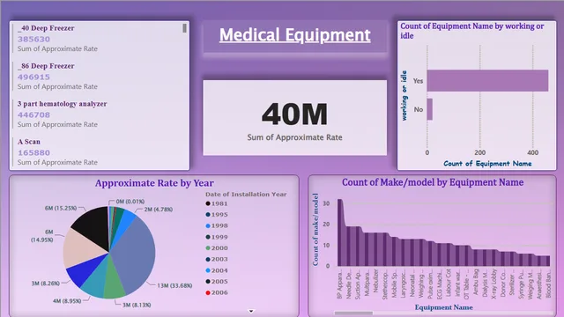Select the Blood Ban... bar in make/model chart

548,261
